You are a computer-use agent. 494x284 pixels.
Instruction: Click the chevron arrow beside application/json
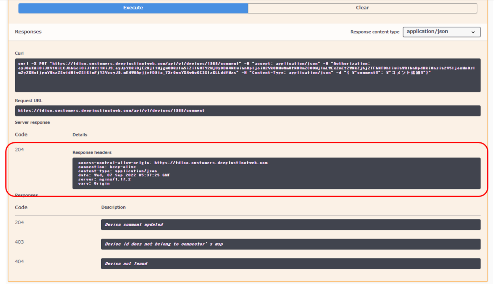473,32
